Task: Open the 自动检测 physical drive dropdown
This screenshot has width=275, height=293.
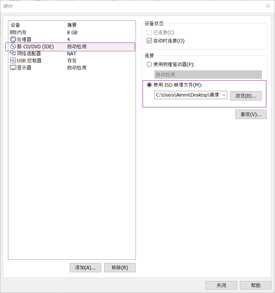Action: point(208,75)
